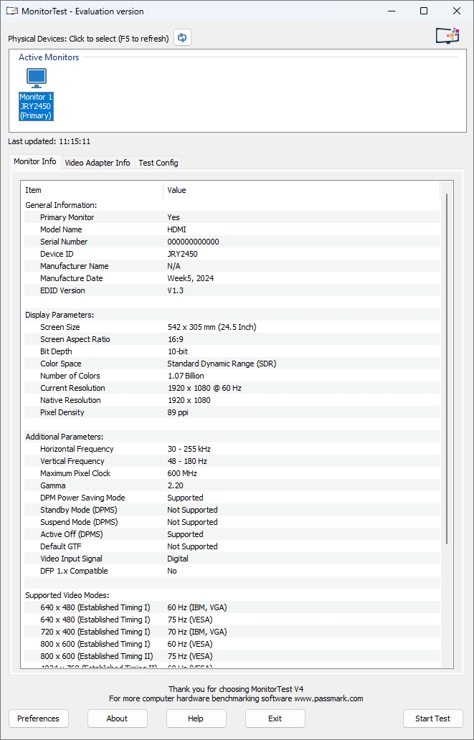474x740 pixels.
Task: Click the MonitorTest title bar app icon
Action: tap(11, 11)
